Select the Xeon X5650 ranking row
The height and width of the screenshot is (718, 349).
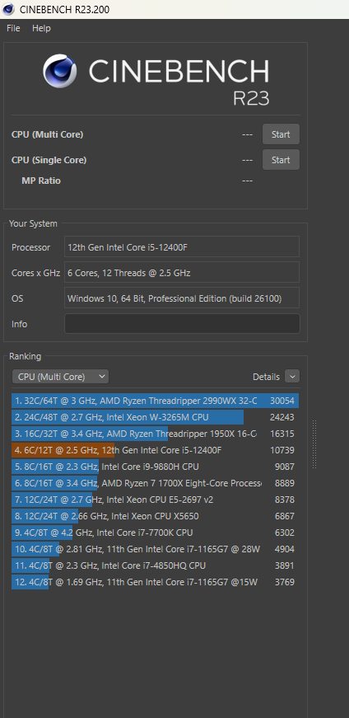[155, 516]
